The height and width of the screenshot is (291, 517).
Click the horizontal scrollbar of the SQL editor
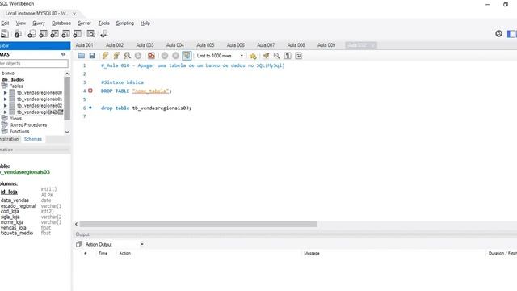(199, 225)
